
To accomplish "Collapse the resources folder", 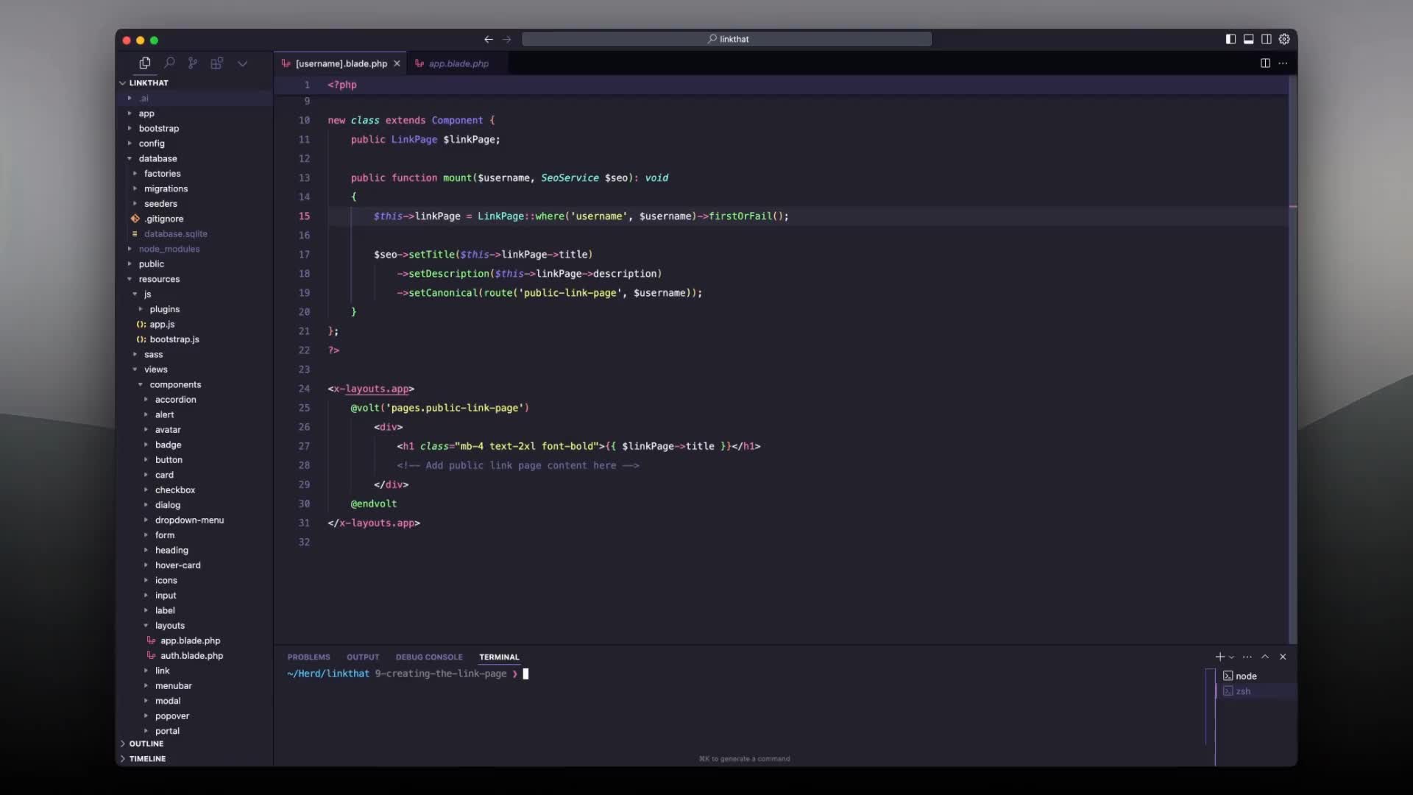I will click(194, 279).
